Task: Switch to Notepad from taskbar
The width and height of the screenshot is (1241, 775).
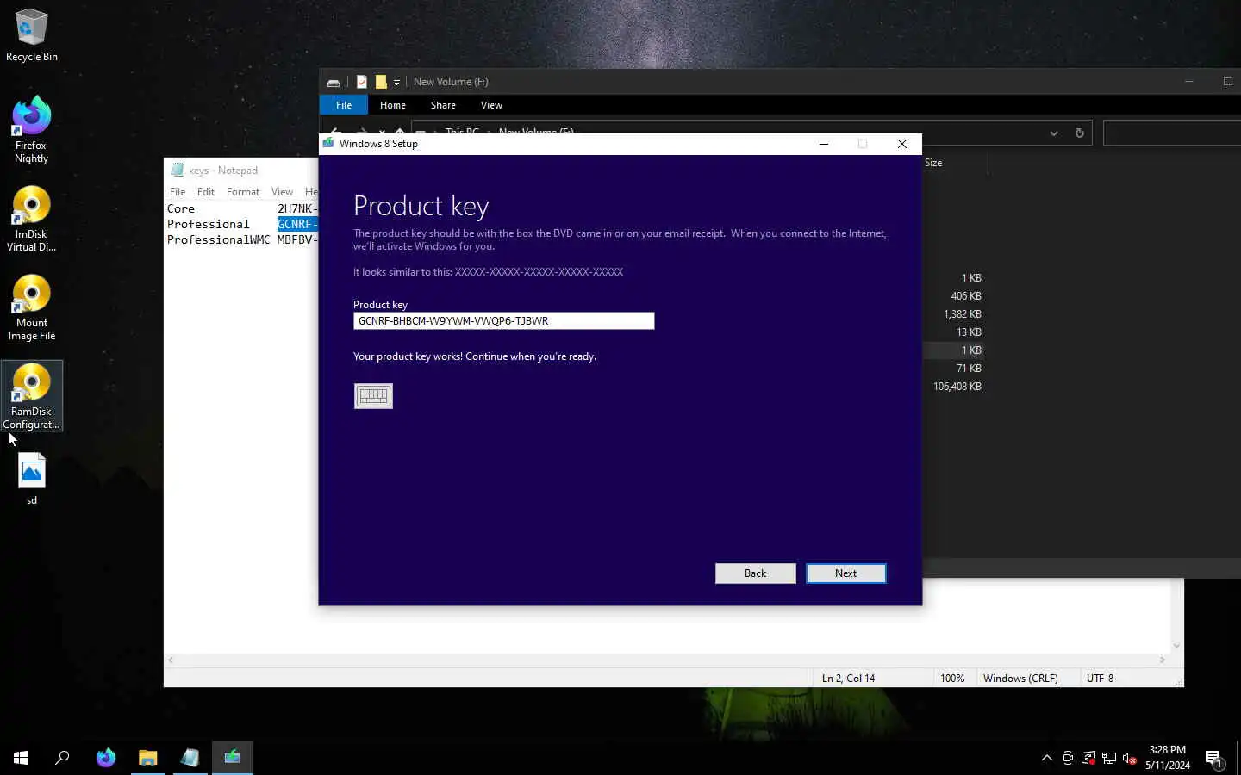Action: (x=190, y=758)
